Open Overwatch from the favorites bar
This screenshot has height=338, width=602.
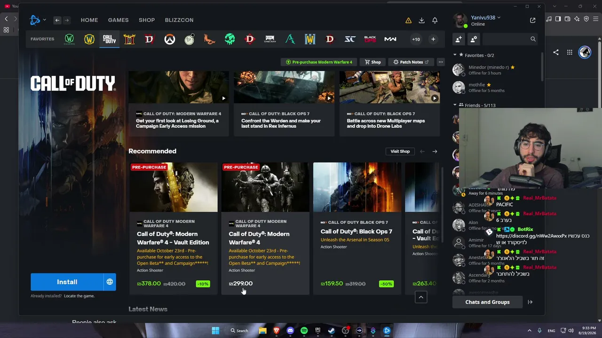(x=169, y=39)
